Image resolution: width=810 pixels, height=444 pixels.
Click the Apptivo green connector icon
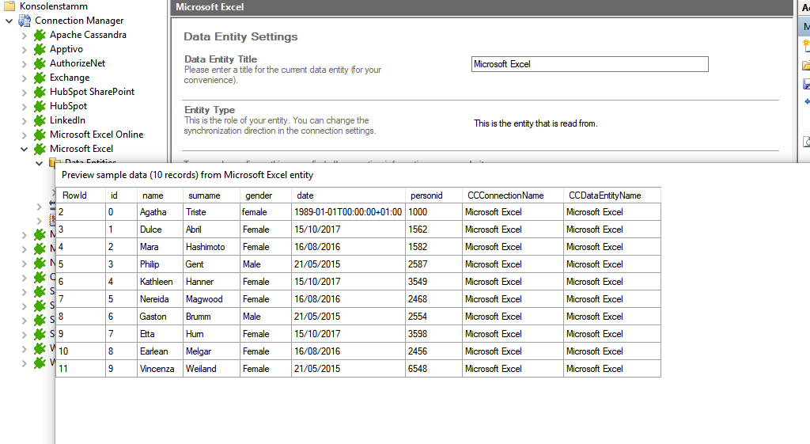click(x=40, y=49)
